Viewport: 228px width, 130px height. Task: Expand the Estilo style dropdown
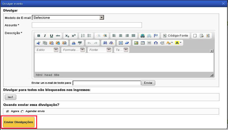coord(56,50)
